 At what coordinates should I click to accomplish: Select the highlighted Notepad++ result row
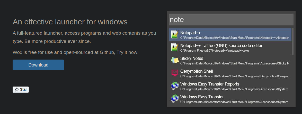coord(230,34)
